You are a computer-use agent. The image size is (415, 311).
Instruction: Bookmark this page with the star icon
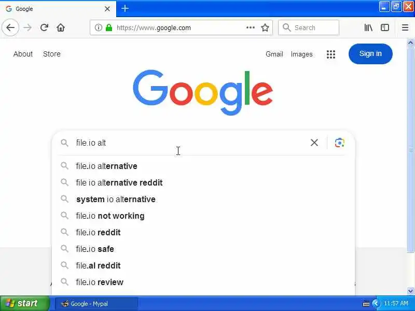(265, 28)
